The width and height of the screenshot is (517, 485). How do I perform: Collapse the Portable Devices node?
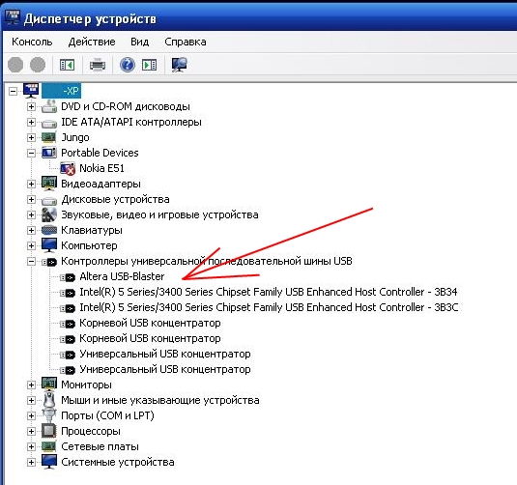pyautogui.click(x=31, y=153)
